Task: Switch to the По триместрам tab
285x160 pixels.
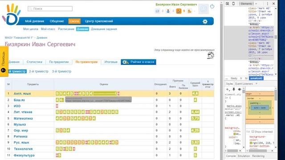Action: pyautogui.click(x=86, y=62)
